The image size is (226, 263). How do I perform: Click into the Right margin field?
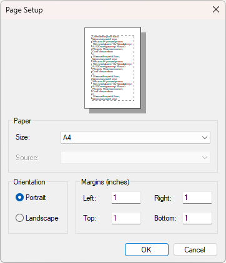[x=197, y=198]
